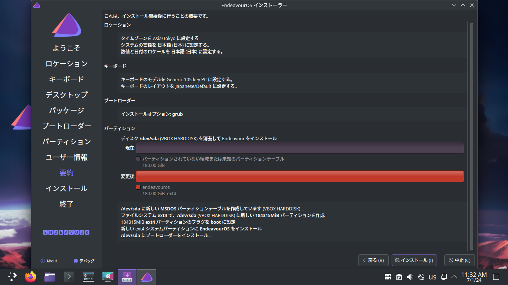Go to the ロケーション step
The image size is (508, 285).
pyautogui.click(x=67, y=64)
